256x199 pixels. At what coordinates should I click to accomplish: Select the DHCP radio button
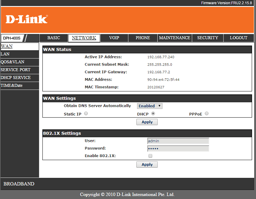click(153, 113)
